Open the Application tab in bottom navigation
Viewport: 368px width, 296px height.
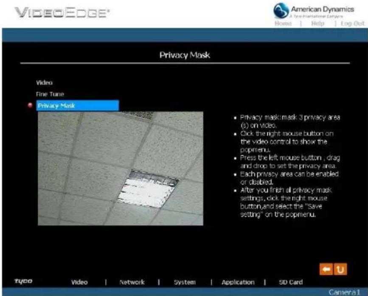[x=238, y=282]
